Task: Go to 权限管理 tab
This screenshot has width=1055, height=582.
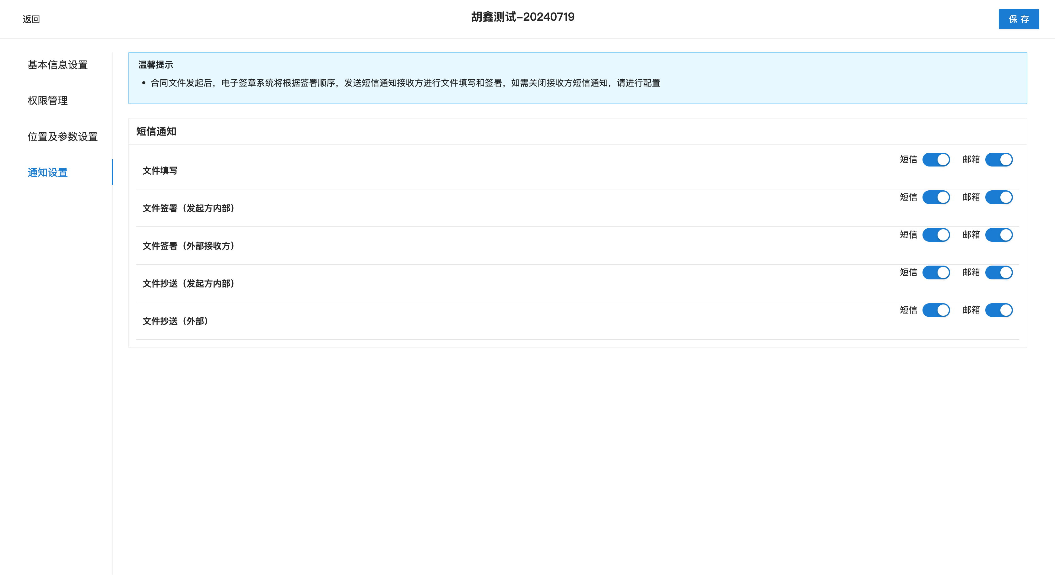Action: [x=47, y=101]
